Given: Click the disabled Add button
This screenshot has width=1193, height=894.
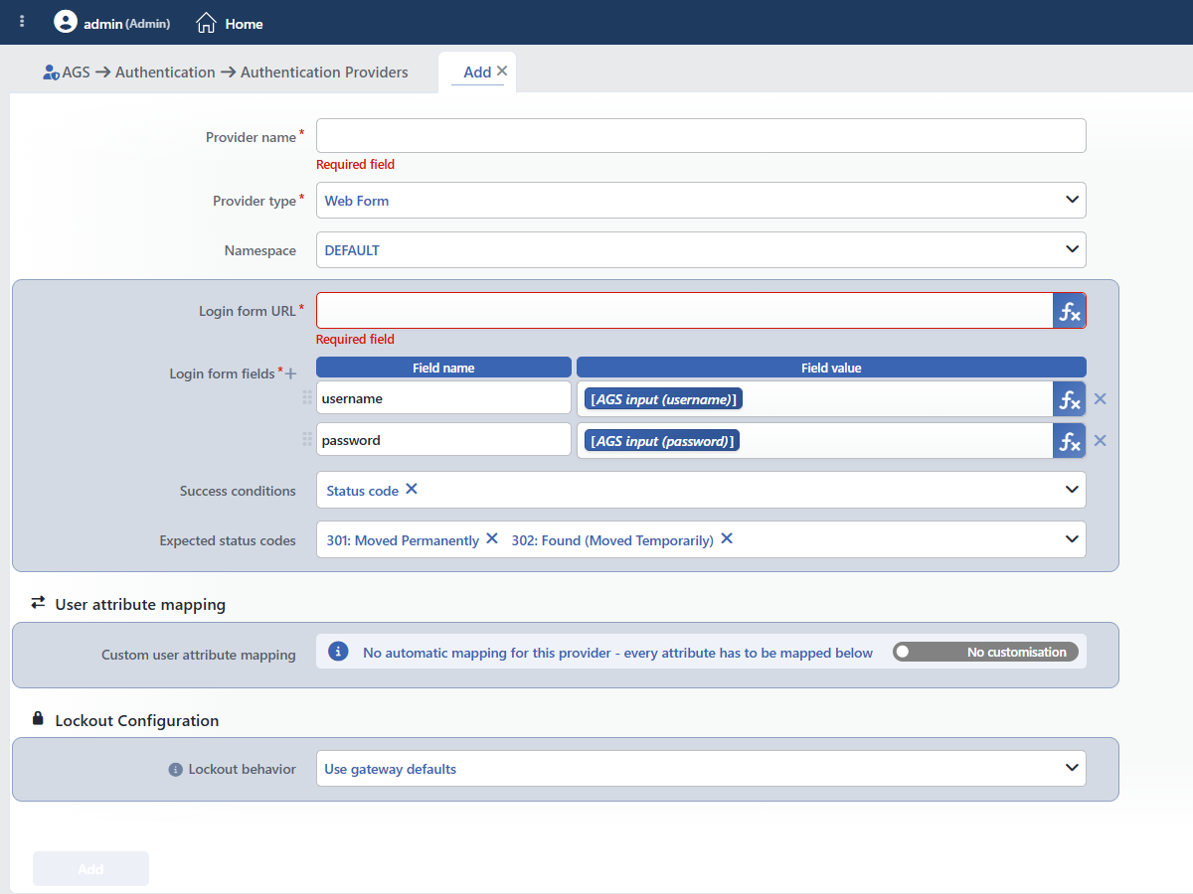Looking at the screenshot, I should (90, 868).
